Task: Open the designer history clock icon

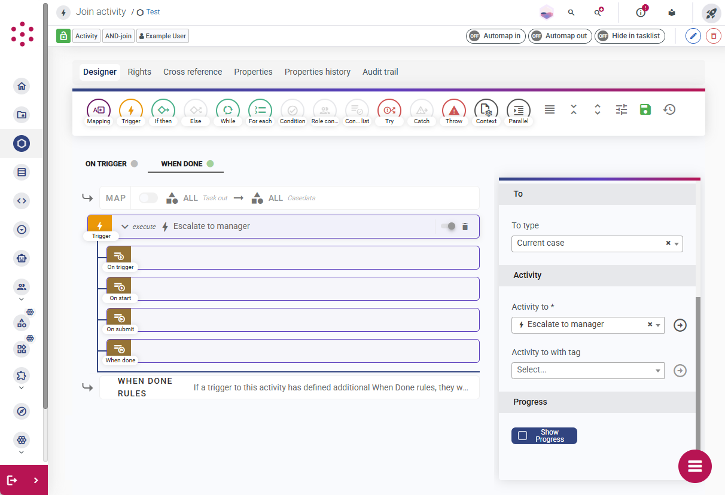Action: point(669,109)
